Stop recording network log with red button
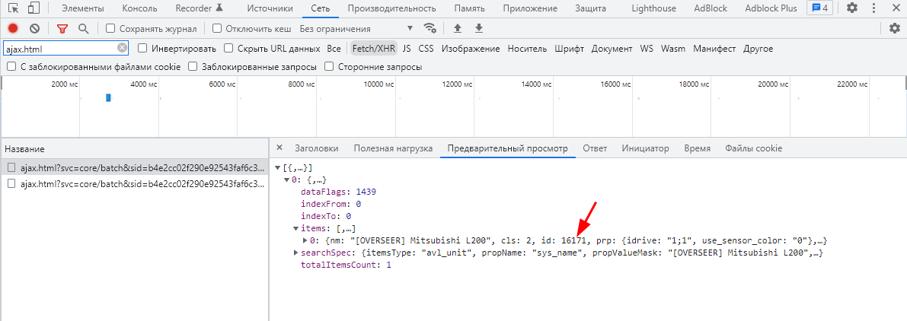 [13, 28]
